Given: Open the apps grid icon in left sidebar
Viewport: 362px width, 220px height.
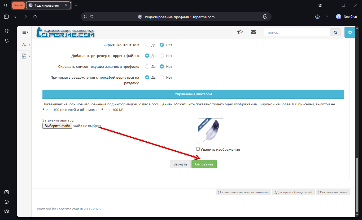Looking at the screenshot, I should point(7,31).
